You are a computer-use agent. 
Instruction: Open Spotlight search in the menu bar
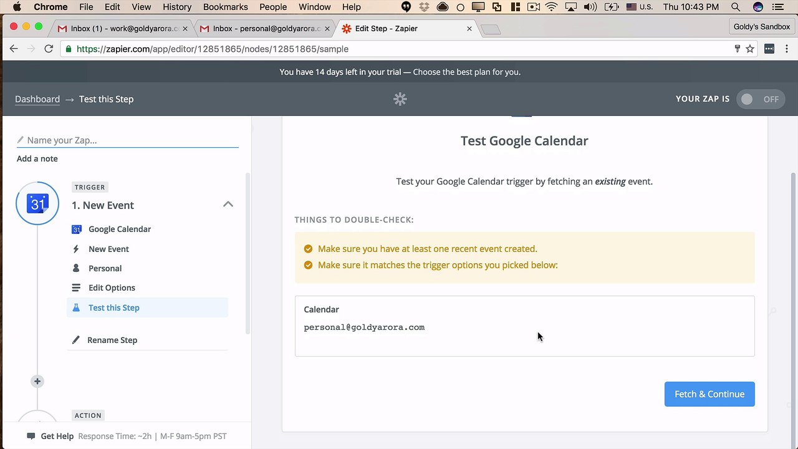[736, 7]
